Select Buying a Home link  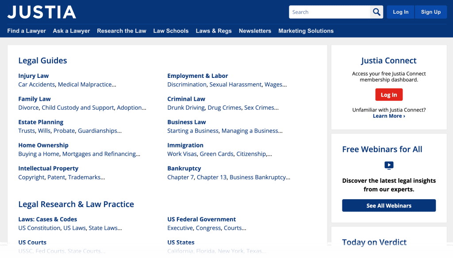click(x=39, y=154)
